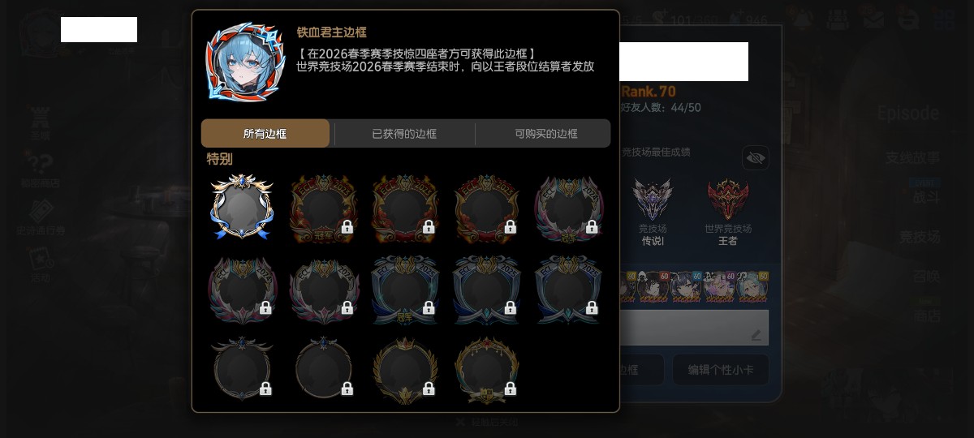Select the last gold frame with shield emblem
Screen dimensions: 974x438
pos(487,370)
